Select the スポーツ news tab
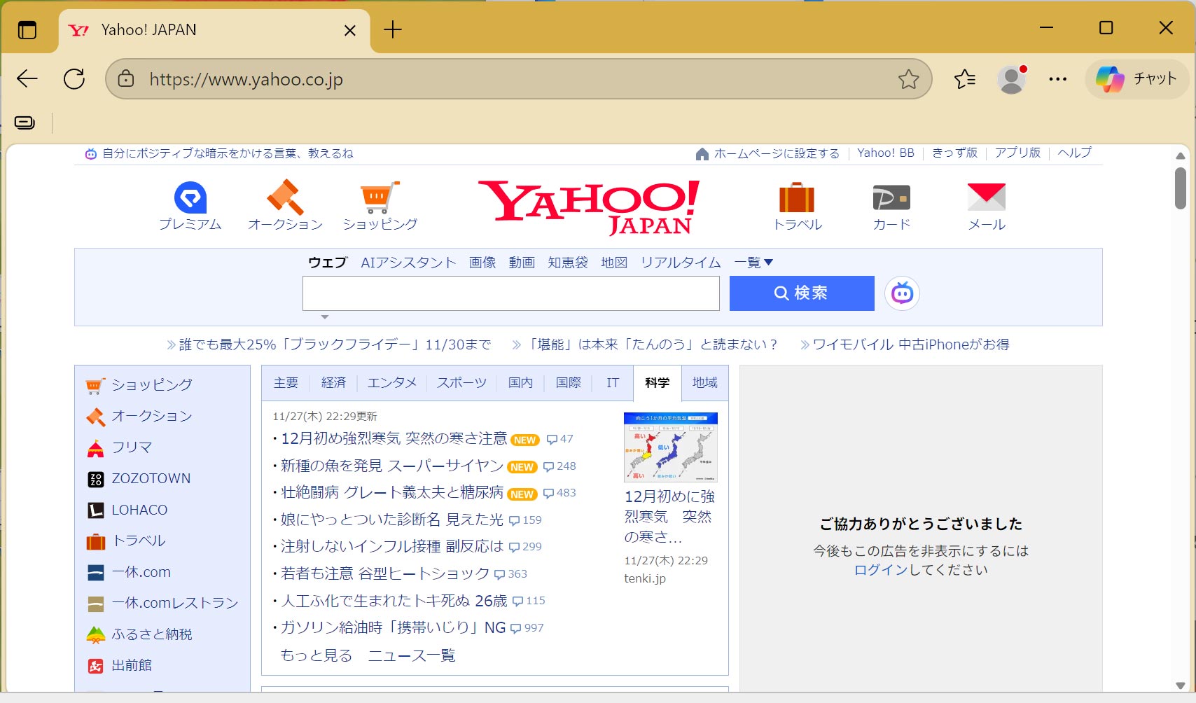 [461, 383]
